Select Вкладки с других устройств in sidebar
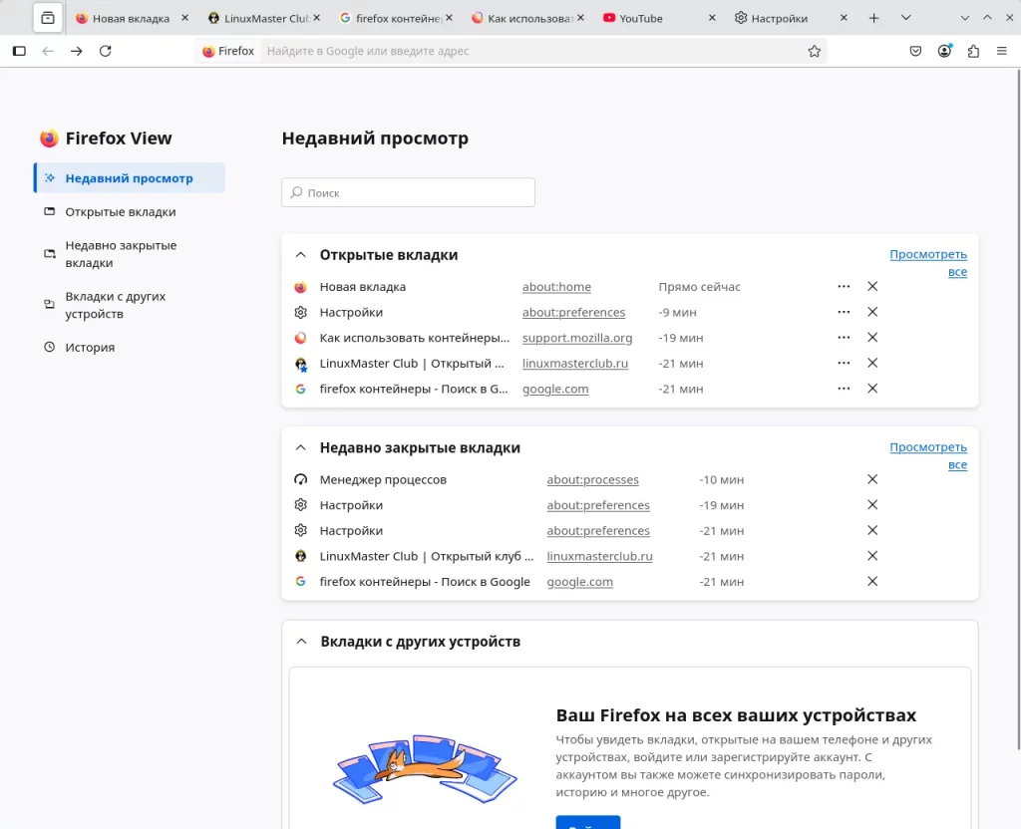The width and height of the screenshot is (1021, 829). click(x=130, y=305)
